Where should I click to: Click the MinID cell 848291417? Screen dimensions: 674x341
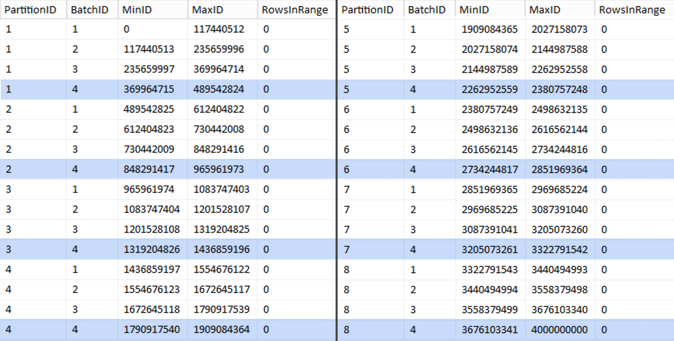(153, 169)
